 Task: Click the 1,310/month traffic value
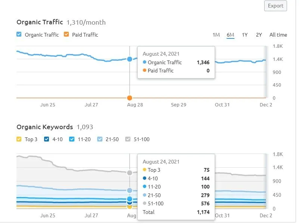[86, 22]
